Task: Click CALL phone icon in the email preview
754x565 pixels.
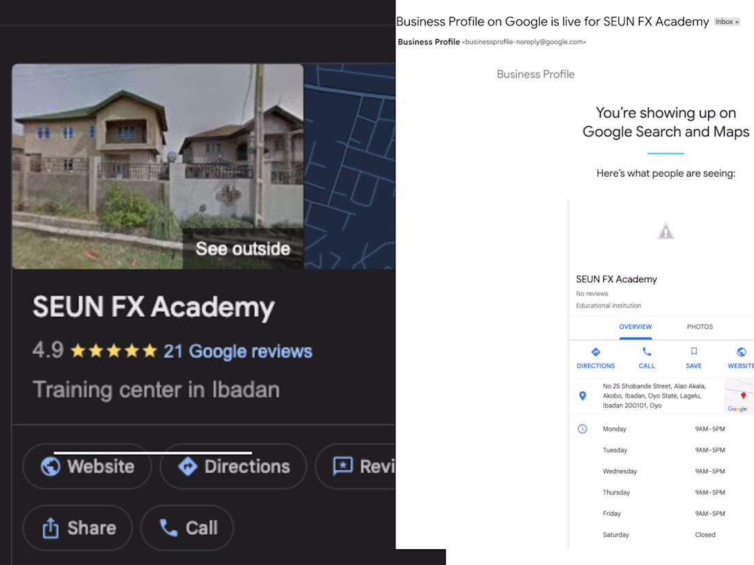Action: (647, 352)
